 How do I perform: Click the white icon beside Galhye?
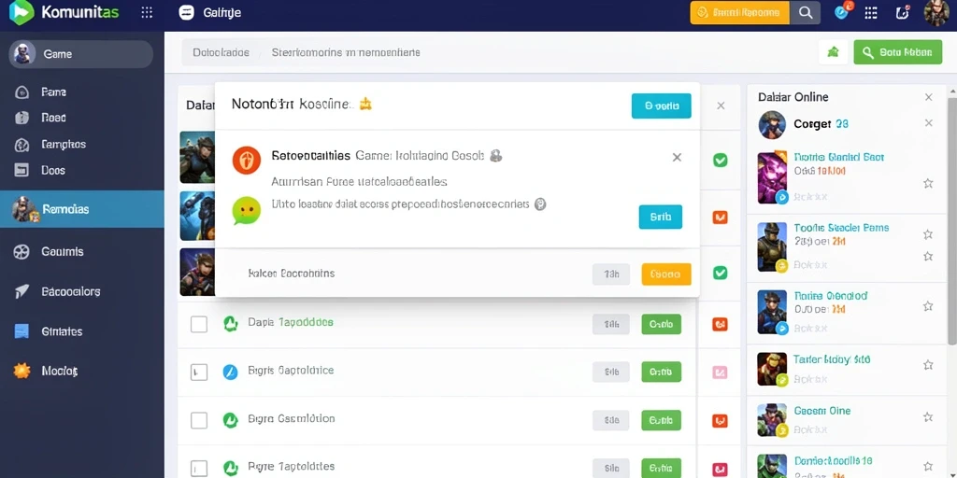(x=186, y=13)
